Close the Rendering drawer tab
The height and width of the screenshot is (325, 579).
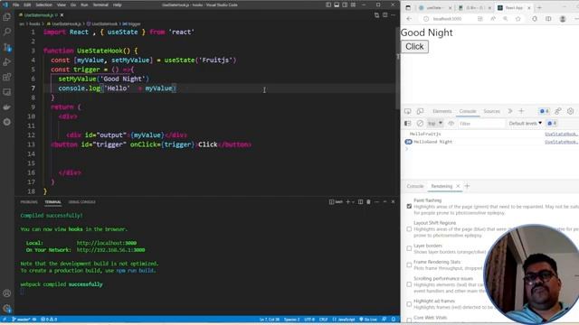coord(458,186)
